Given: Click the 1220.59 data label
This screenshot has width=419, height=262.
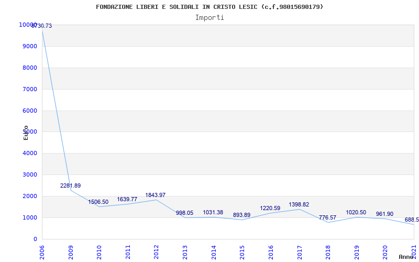Looking at the screenshot, I should point(270,208).
